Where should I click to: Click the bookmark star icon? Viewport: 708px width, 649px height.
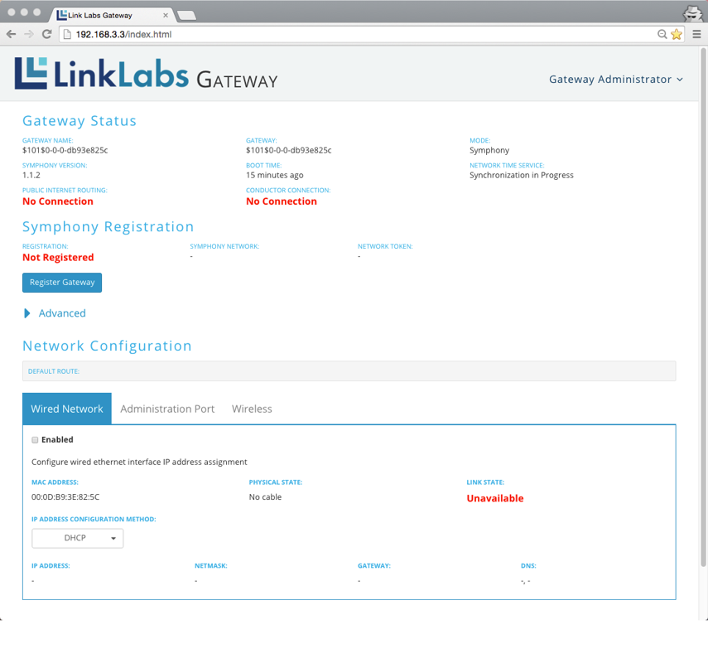pos(677,34)
